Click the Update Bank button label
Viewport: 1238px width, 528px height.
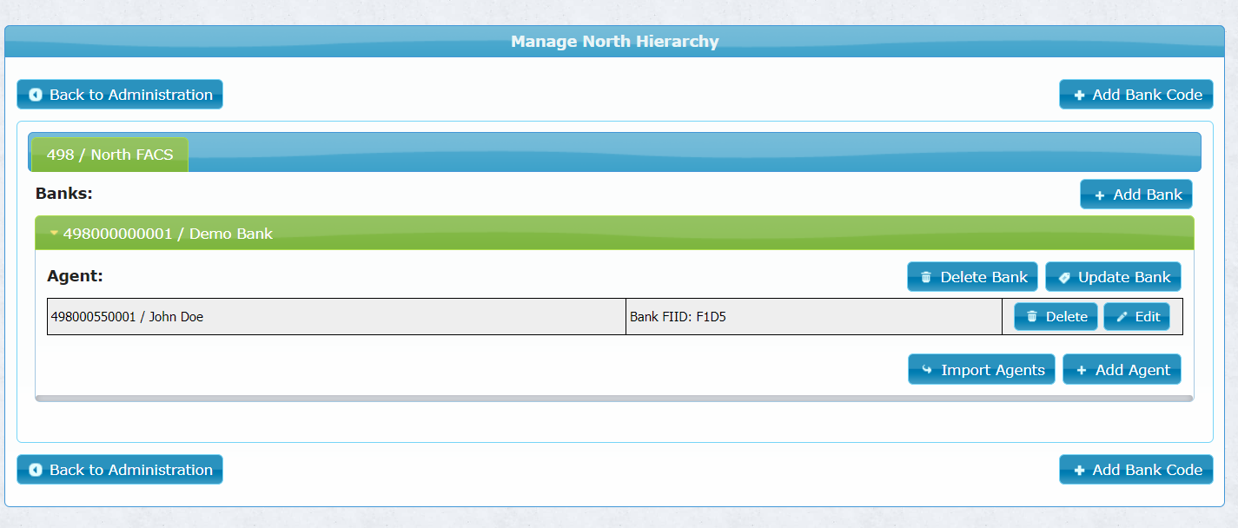(1124, 278)
